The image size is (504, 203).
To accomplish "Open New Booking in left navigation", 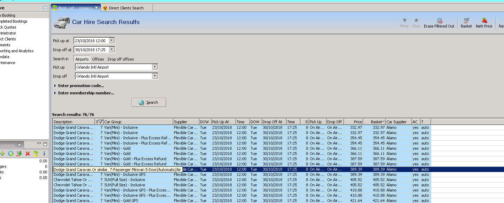I will (x=8, y=15).
